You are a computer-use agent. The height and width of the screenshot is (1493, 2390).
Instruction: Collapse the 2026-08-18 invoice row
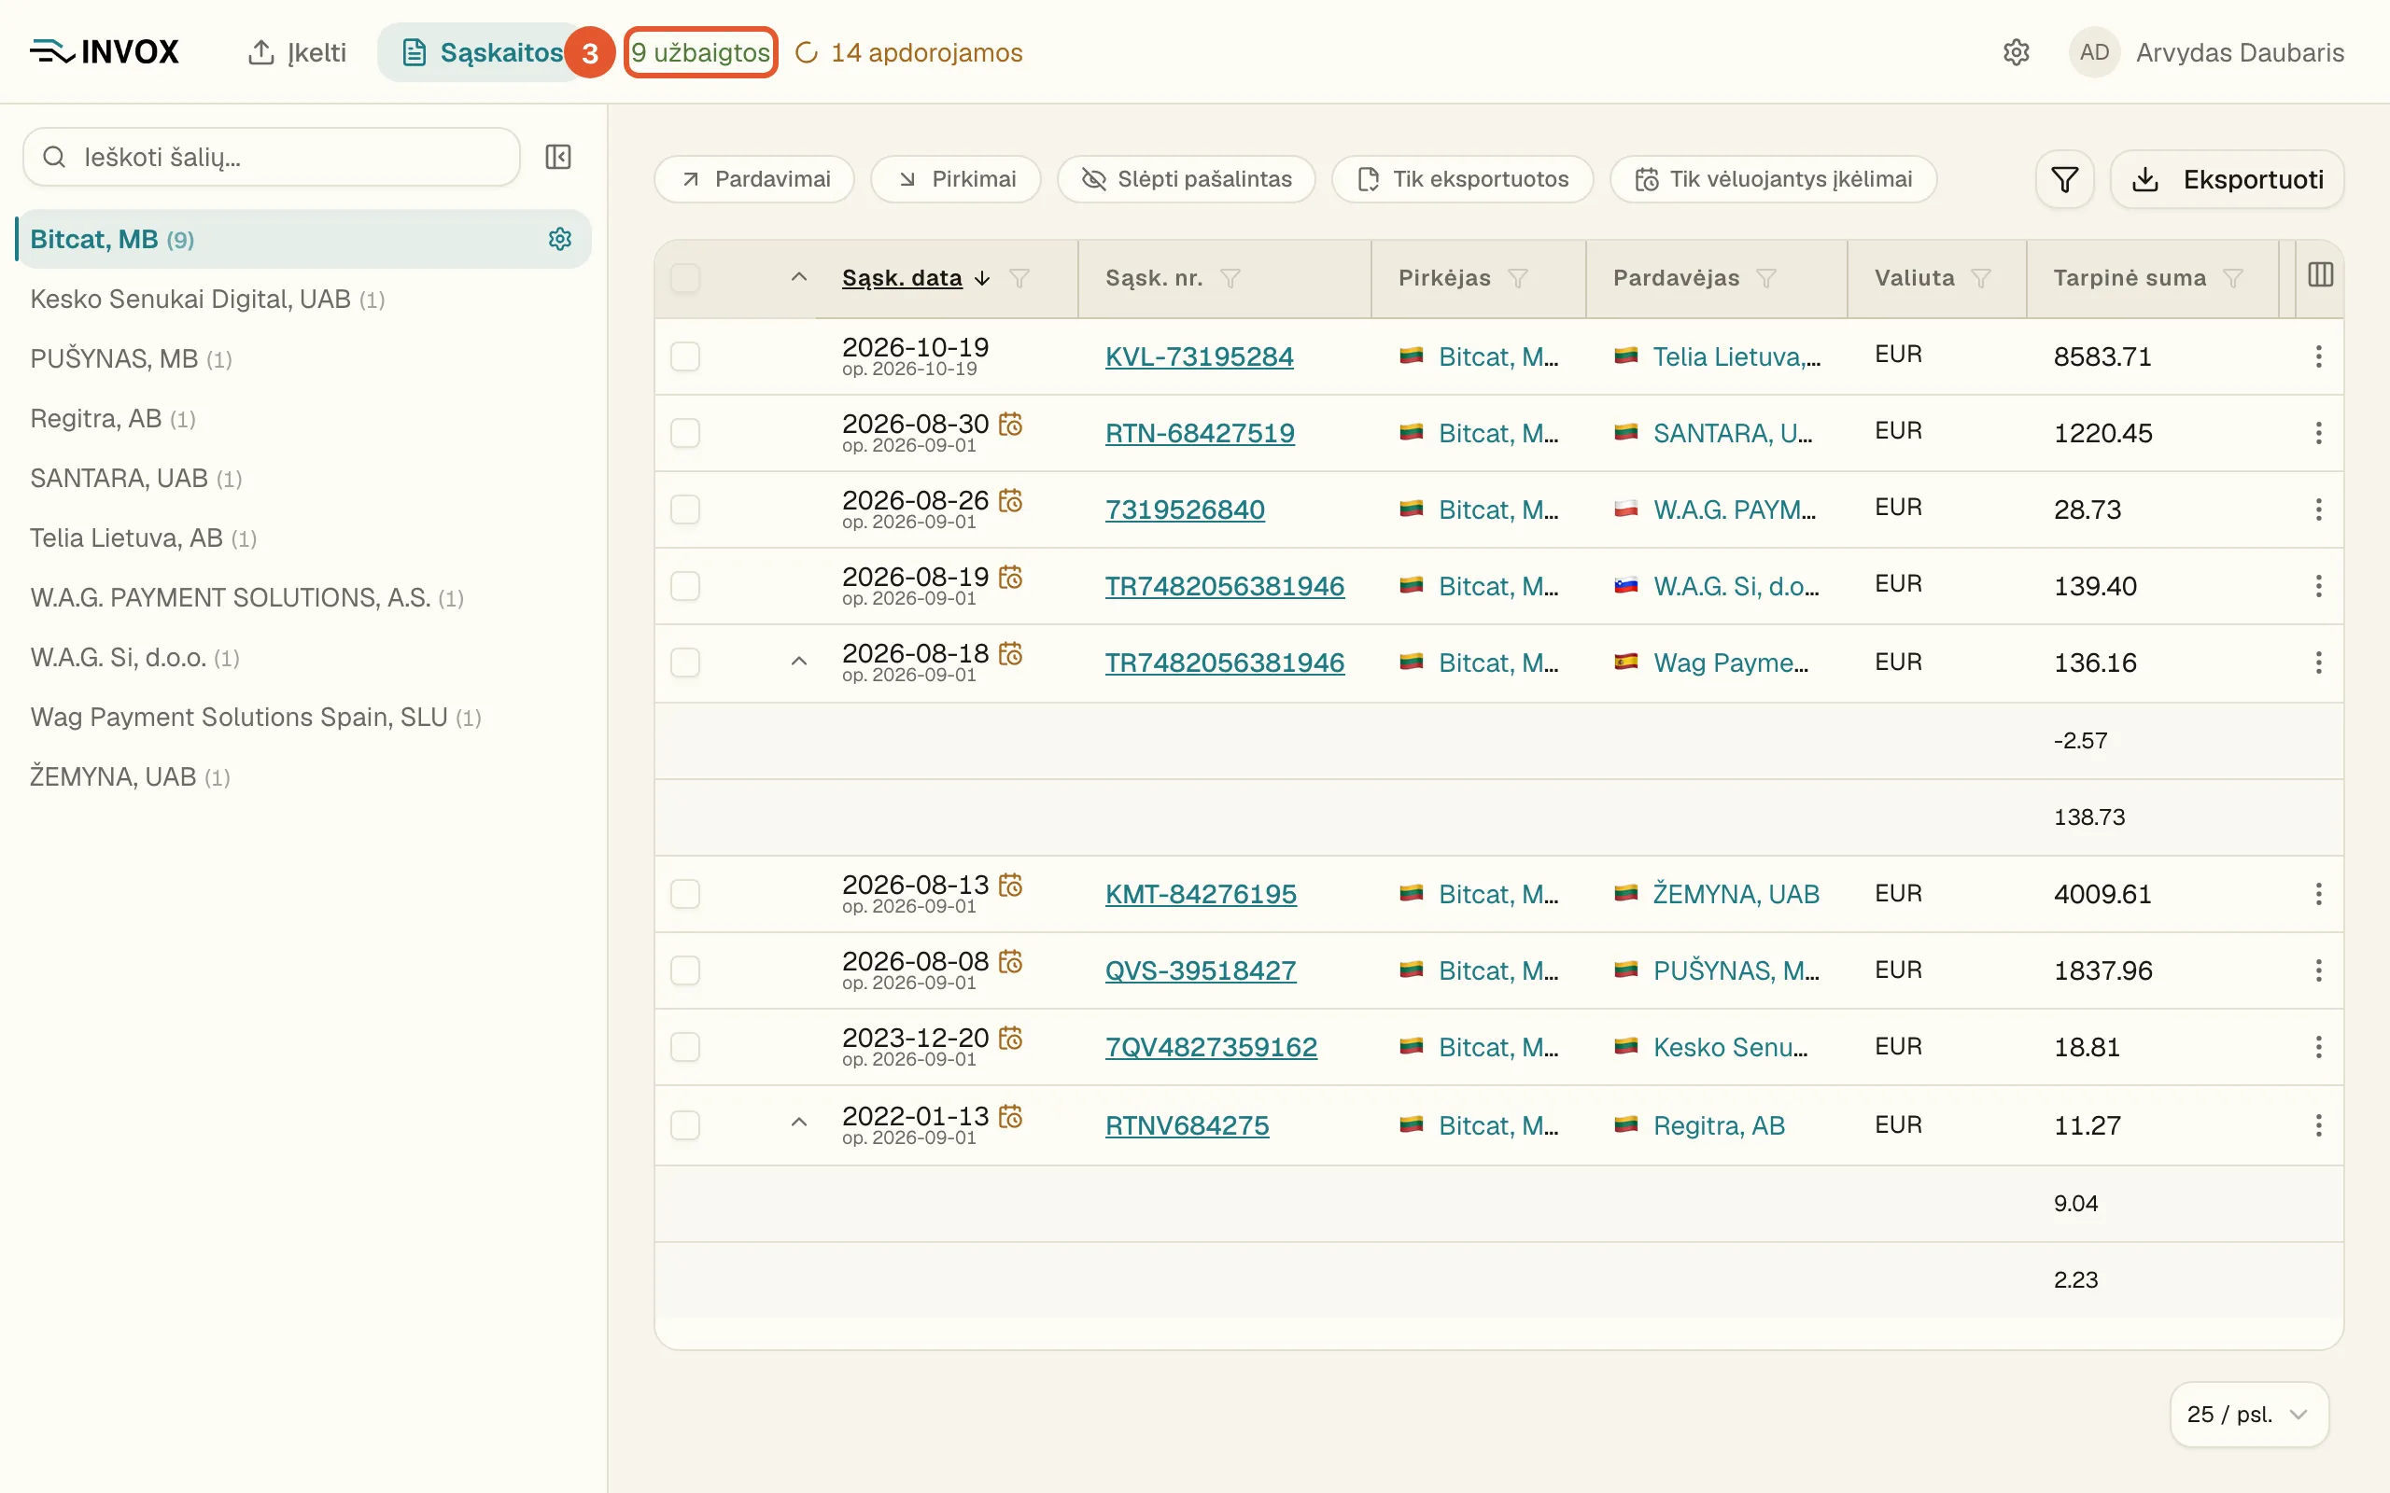[799, 662]
